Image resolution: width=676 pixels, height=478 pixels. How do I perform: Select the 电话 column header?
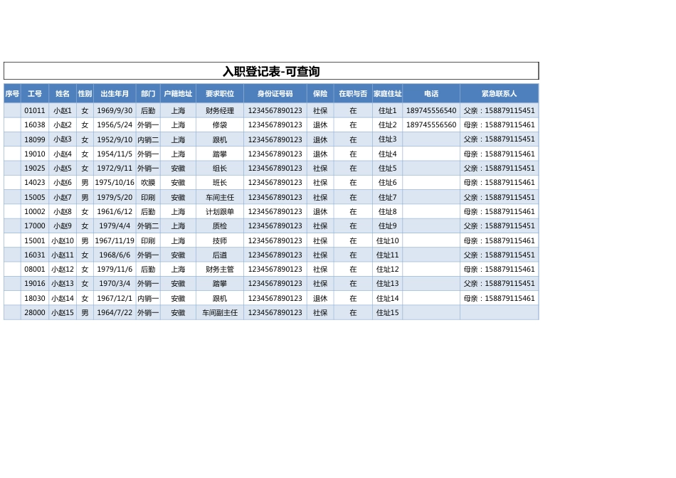[x=433, y=93]
